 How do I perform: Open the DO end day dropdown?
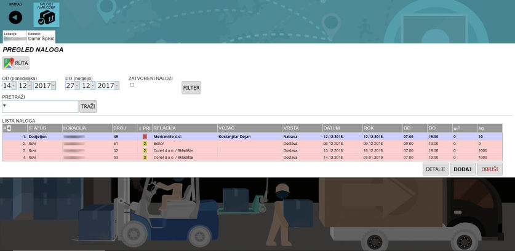point(73,86)
